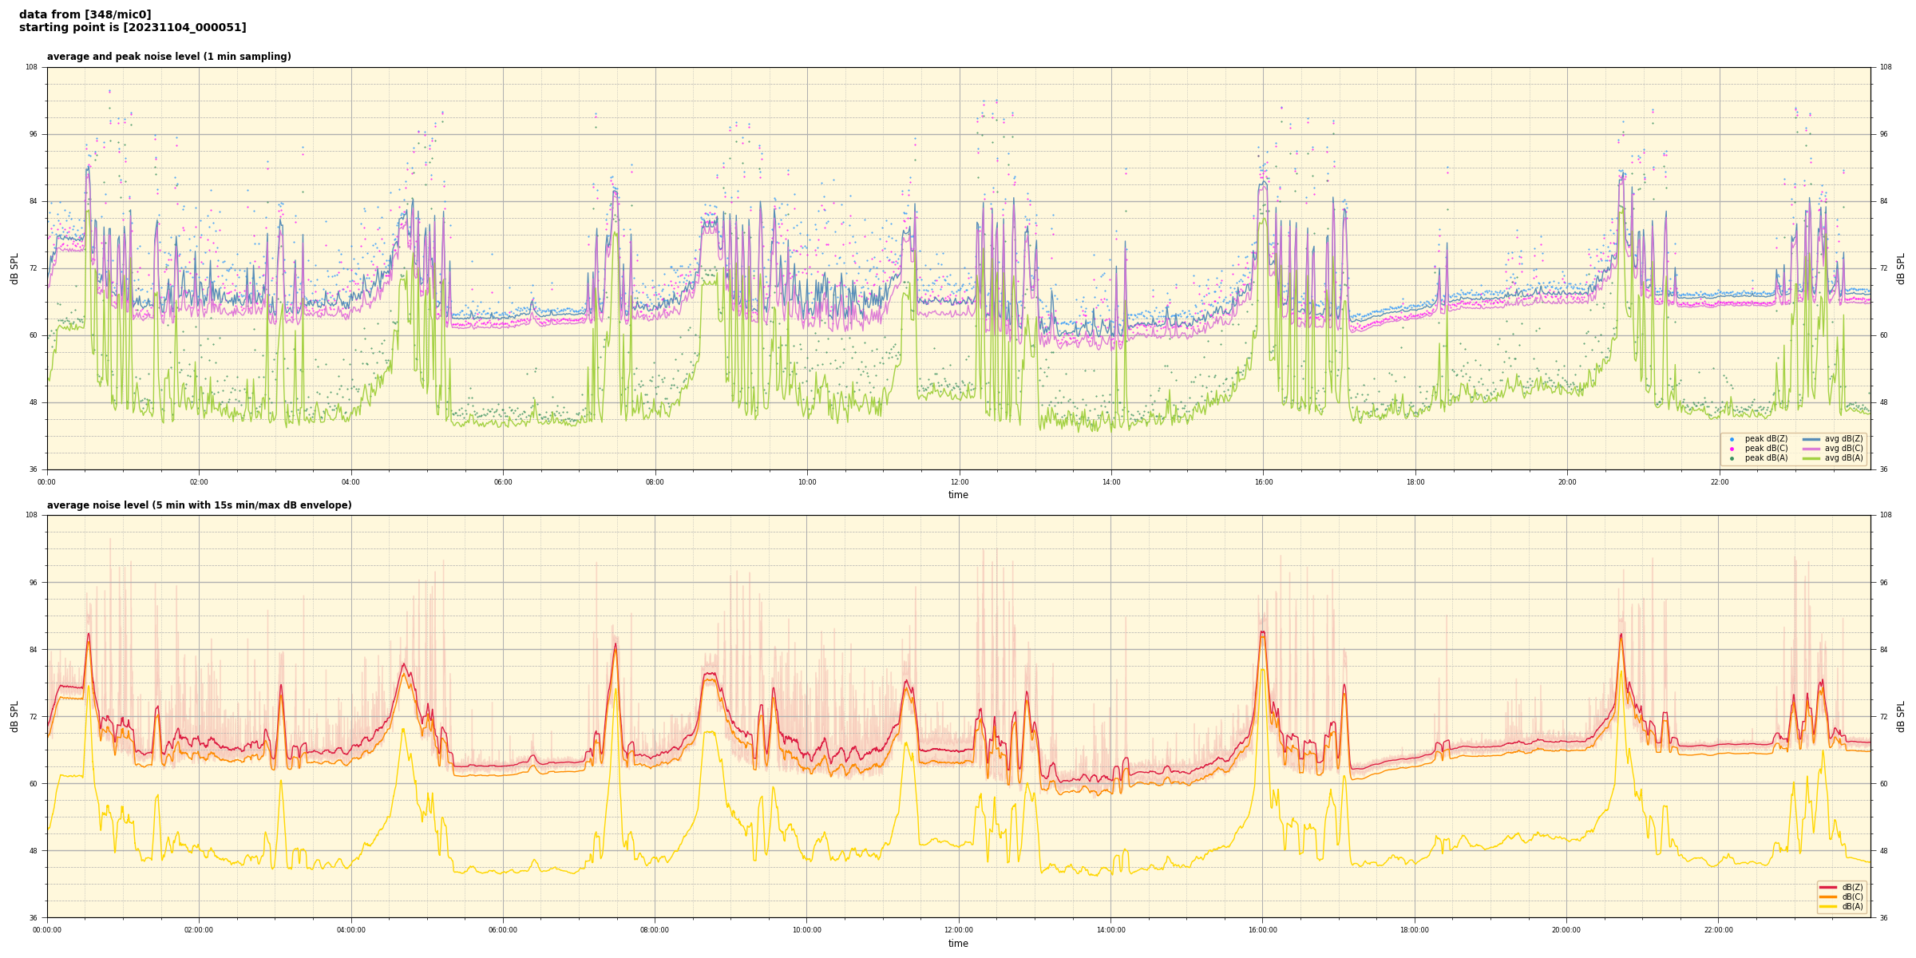Select the avg dB(Z) legend entry

click(x=1843, y=439)
